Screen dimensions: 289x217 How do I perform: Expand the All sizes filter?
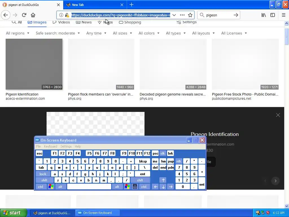(122, 33)
